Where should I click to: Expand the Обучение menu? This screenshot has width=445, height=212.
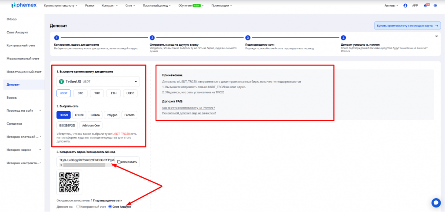191,6
